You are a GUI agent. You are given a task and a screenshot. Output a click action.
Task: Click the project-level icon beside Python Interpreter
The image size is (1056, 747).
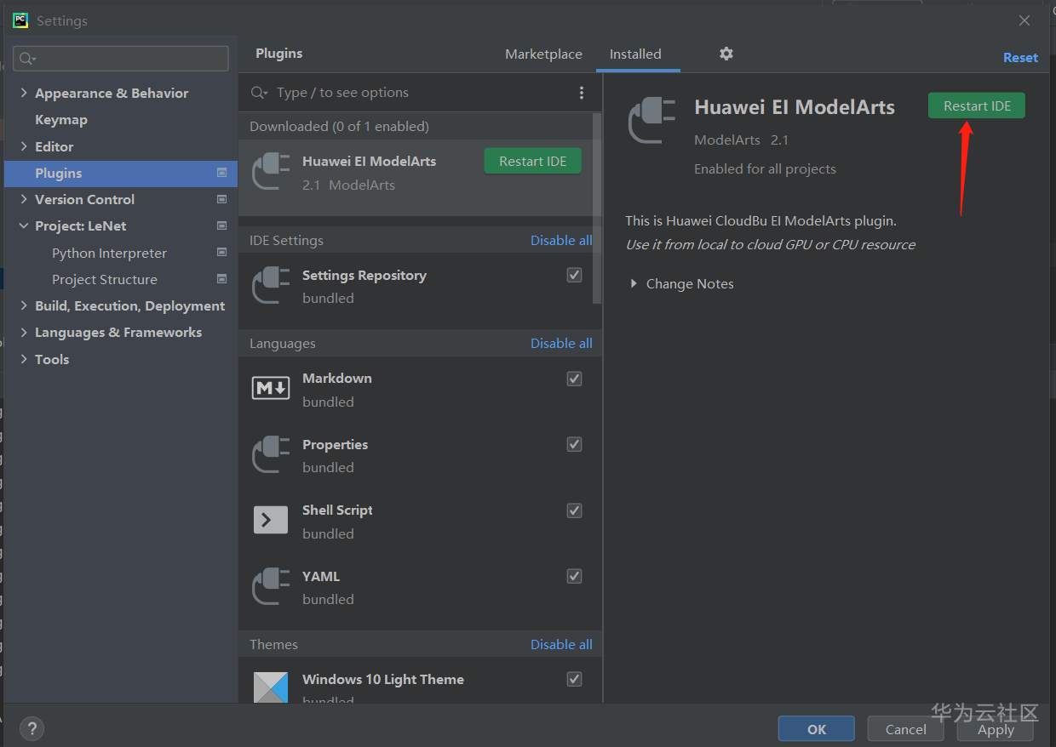tap(222, 253)
